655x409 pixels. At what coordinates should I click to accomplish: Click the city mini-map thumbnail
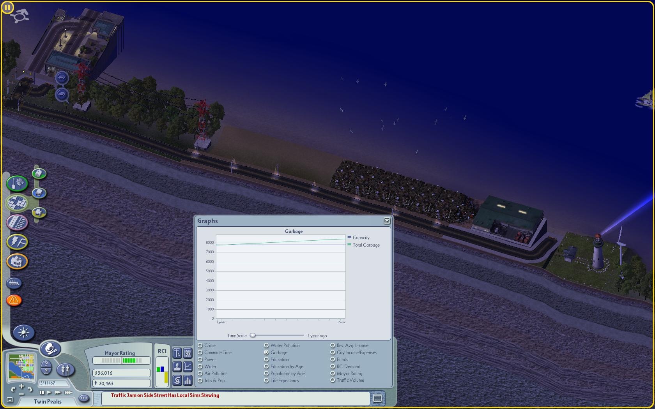pyautogui.click(x=22, y=367)
